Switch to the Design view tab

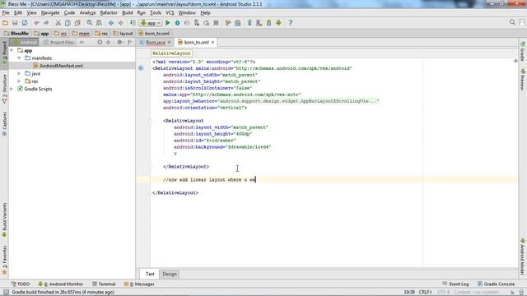tap(170, 274)
